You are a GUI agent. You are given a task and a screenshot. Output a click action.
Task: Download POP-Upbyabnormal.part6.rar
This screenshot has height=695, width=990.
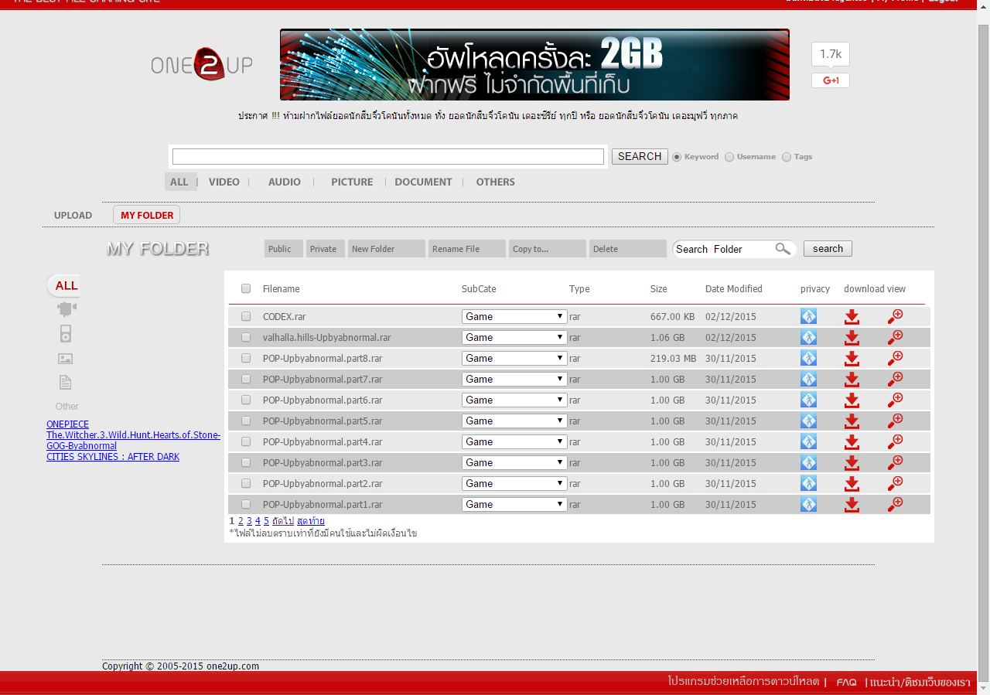(x=852, y=400)
